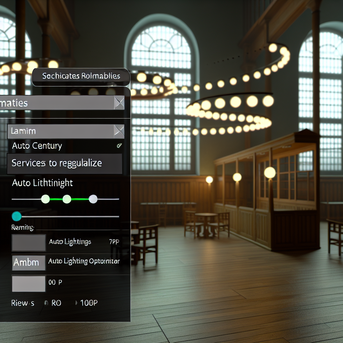This screenshot has height=343, width=343.
Task: Click the Auto Lighting Optoiniter label
Action: click(x=84, y=261)
